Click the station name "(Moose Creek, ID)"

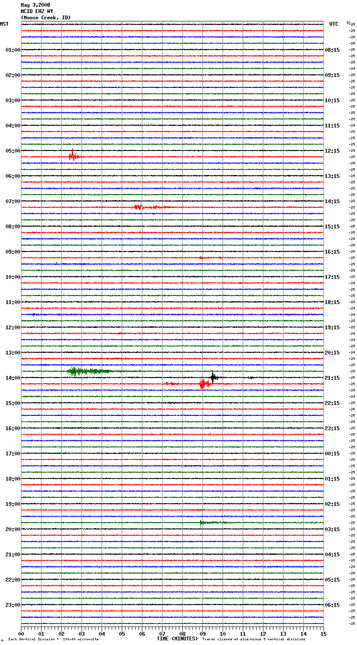point(46,18)
